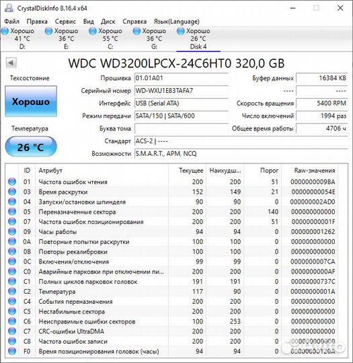The image size is (353, 363).
Task: Select disk D: status icon
Action: pos(5,31)
